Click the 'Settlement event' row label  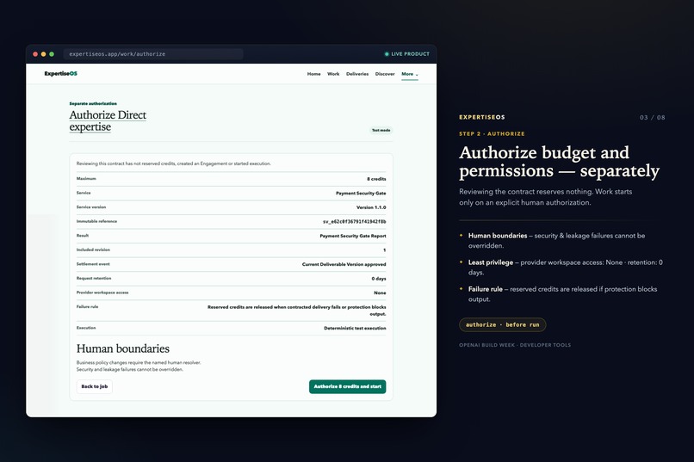tap(93, 264)
